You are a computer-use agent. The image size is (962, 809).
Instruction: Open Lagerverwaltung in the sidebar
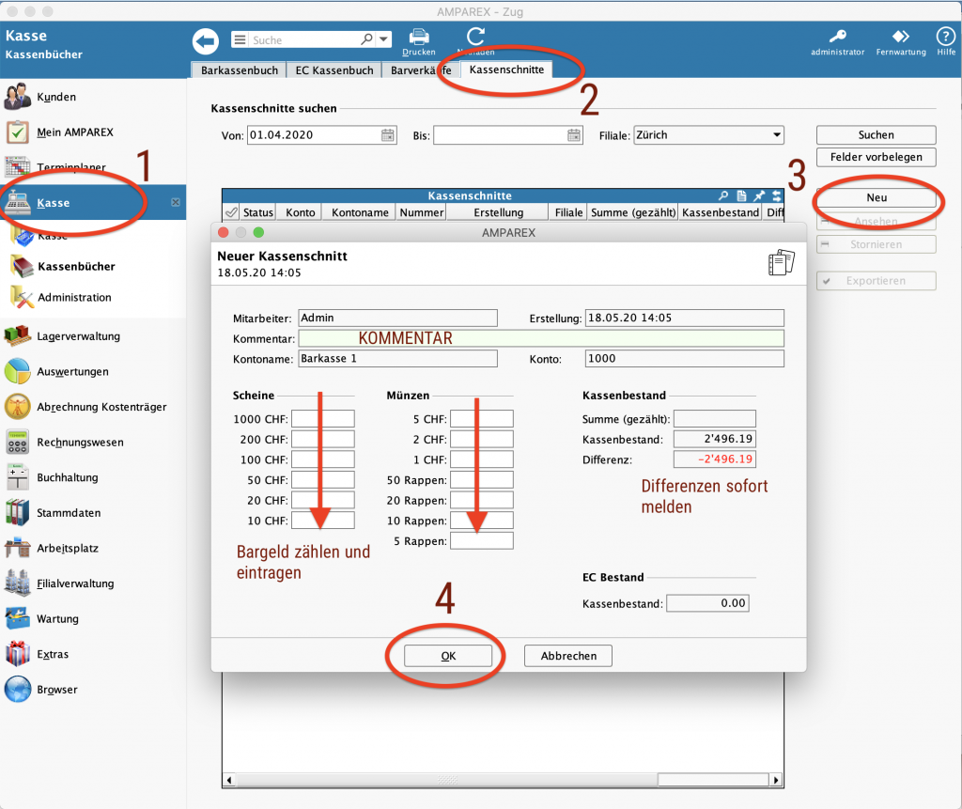[79, 336]
